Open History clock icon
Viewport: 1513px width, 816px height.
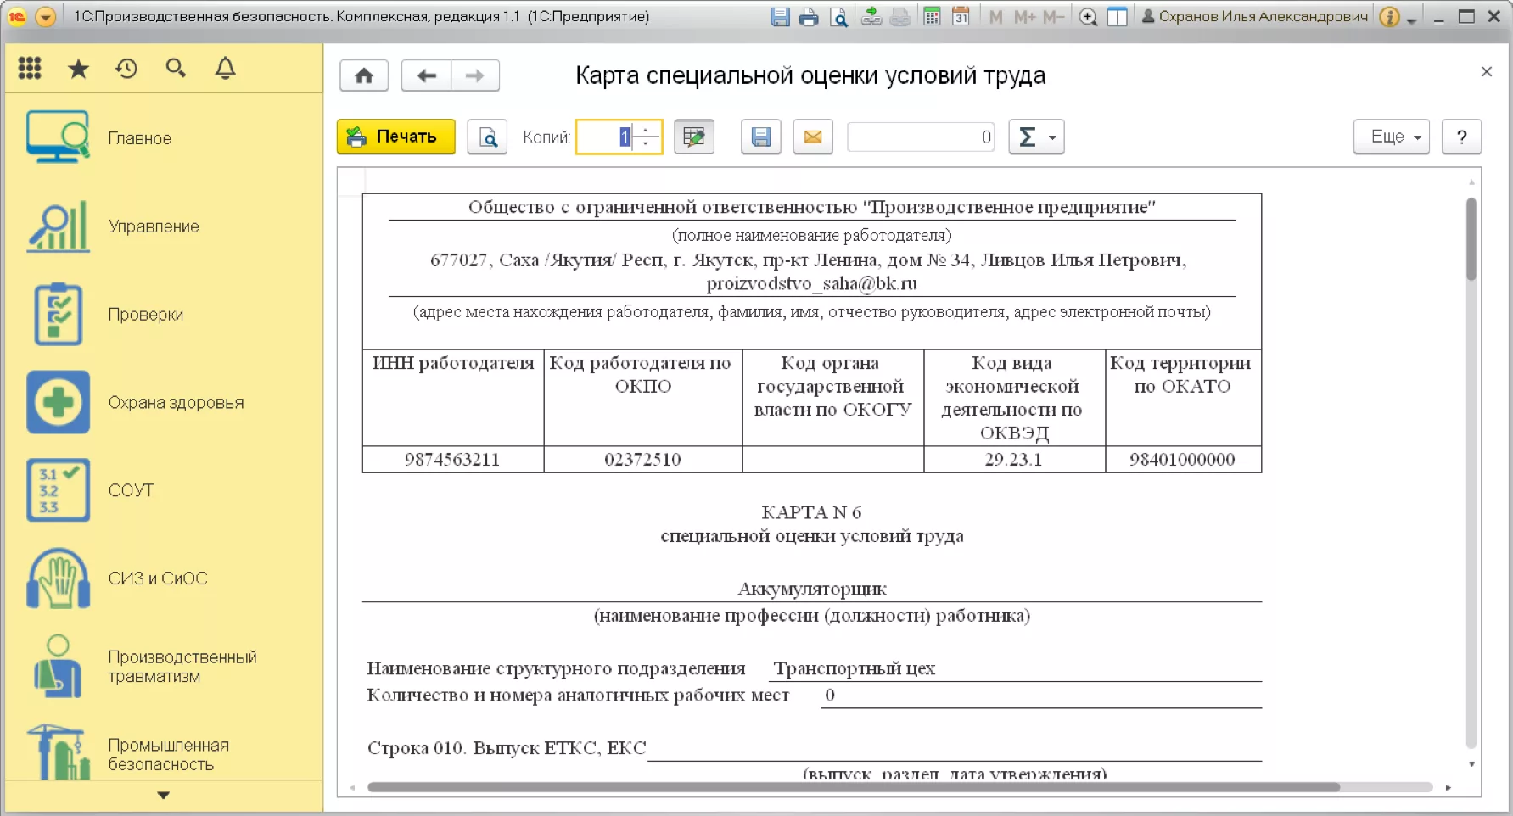[x=126, y=69]
